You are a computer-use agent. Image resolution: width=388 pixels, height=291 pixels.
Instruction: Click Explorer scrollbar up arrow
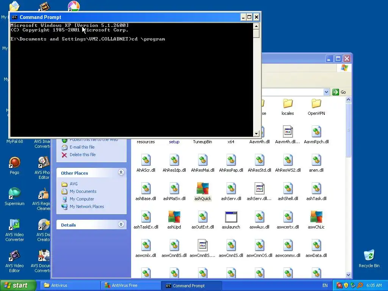(x=349, y=100)
